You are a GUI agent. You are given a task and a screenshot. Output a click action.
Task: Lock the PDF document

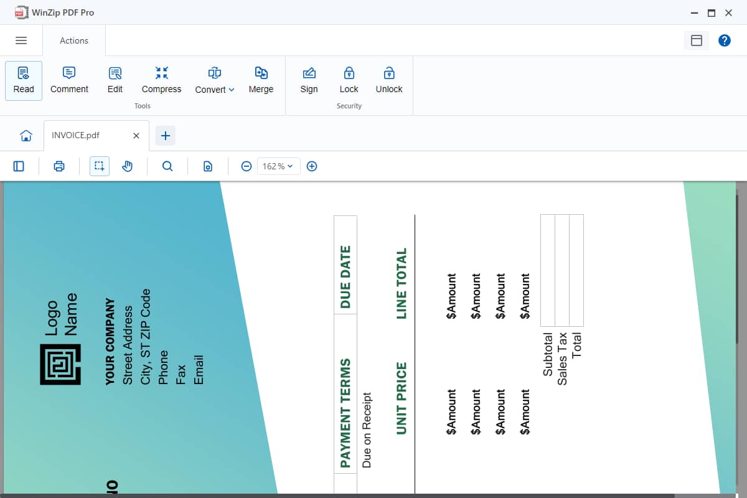(x=349, y=80)
